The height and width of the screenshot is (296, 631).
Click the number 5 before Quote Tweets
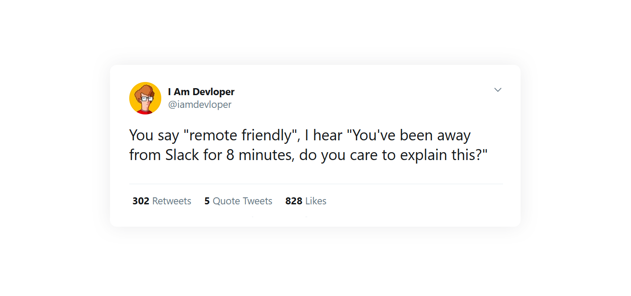pyautogui.click(x=207, y=201)
